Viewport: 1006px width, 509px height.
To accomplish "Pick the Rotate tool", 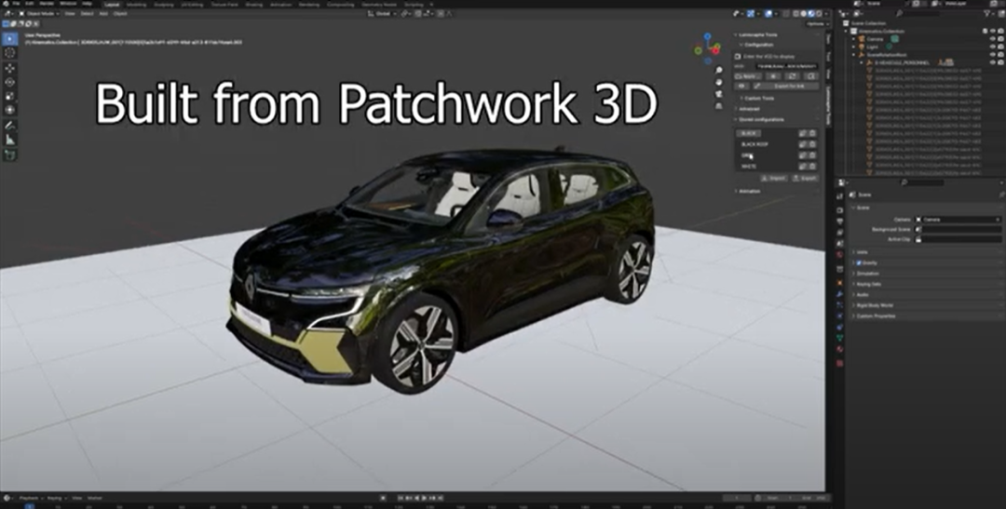I will click(9, 82).
